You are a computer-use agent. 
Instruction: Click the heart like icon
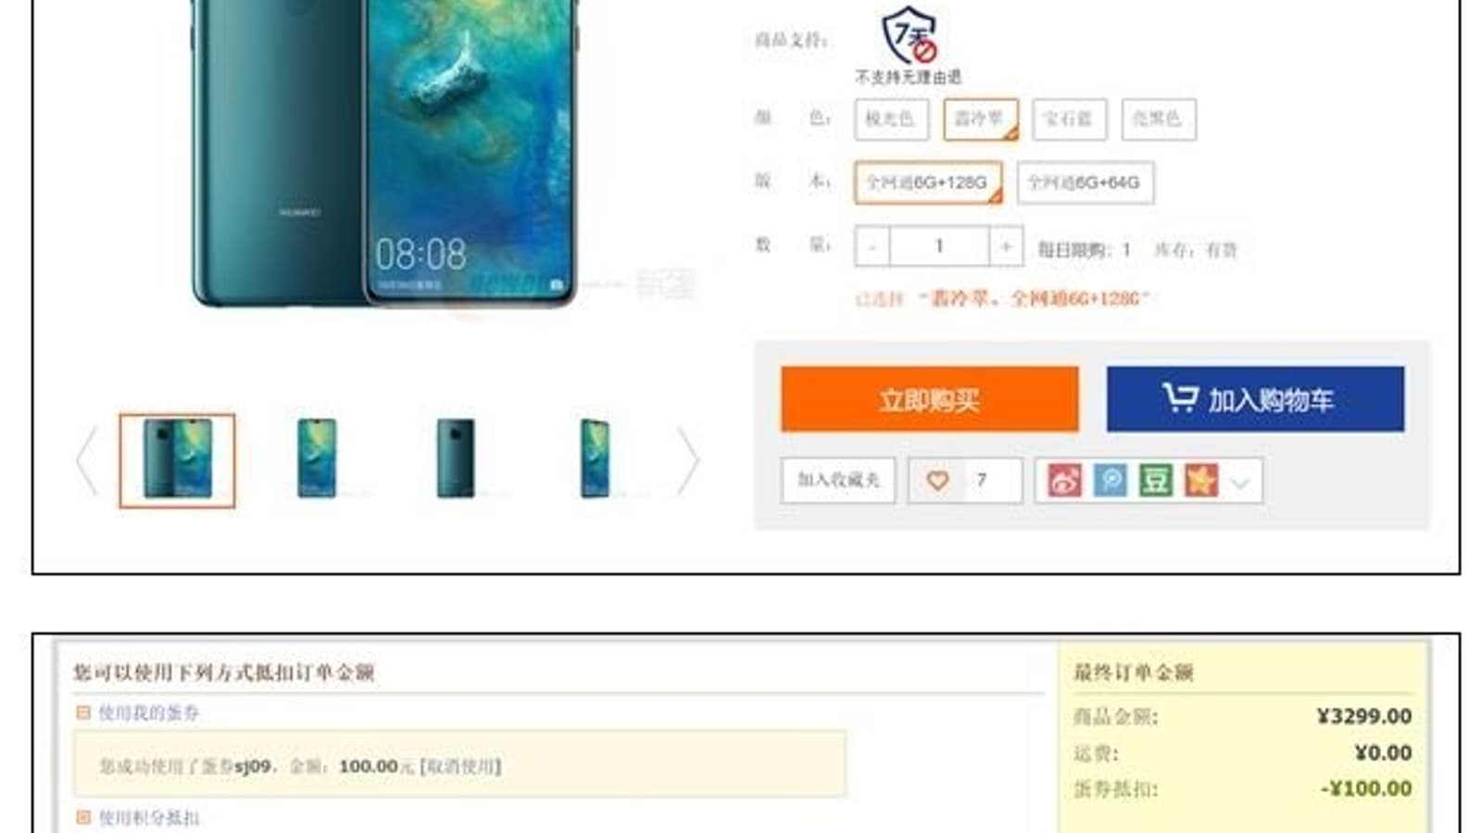pyautogui.click(x=937, y=480)
